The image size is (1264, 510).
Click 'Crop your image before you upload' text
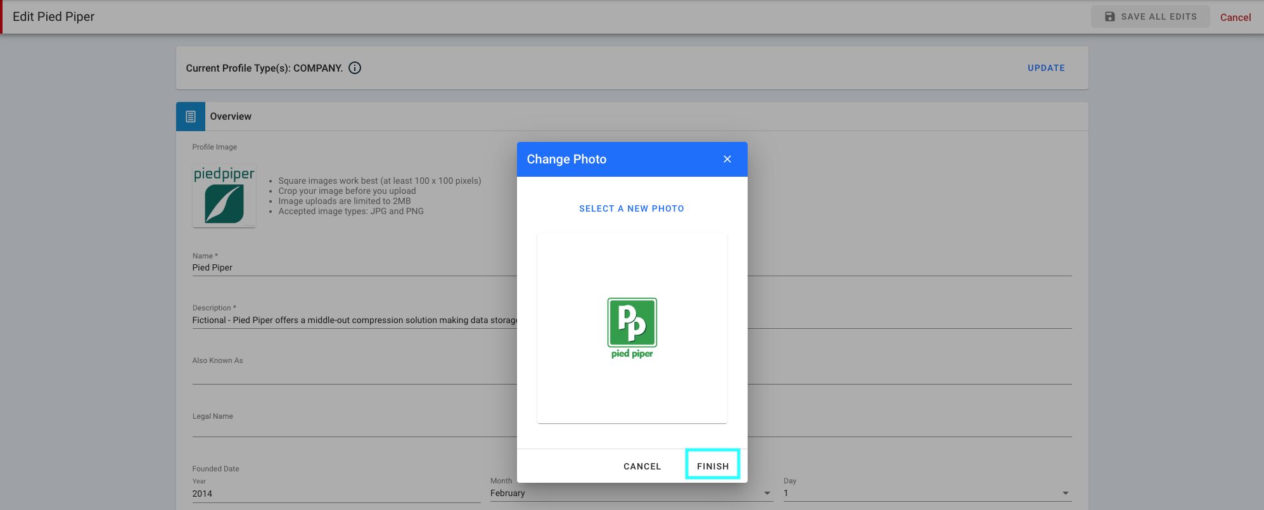point(347,191)
